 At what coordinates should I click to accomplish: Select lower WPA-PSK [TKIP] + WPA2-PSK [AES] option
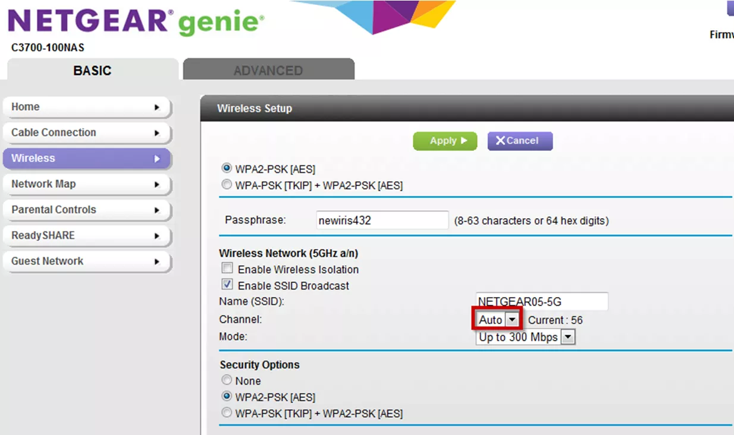click(227, 412)
